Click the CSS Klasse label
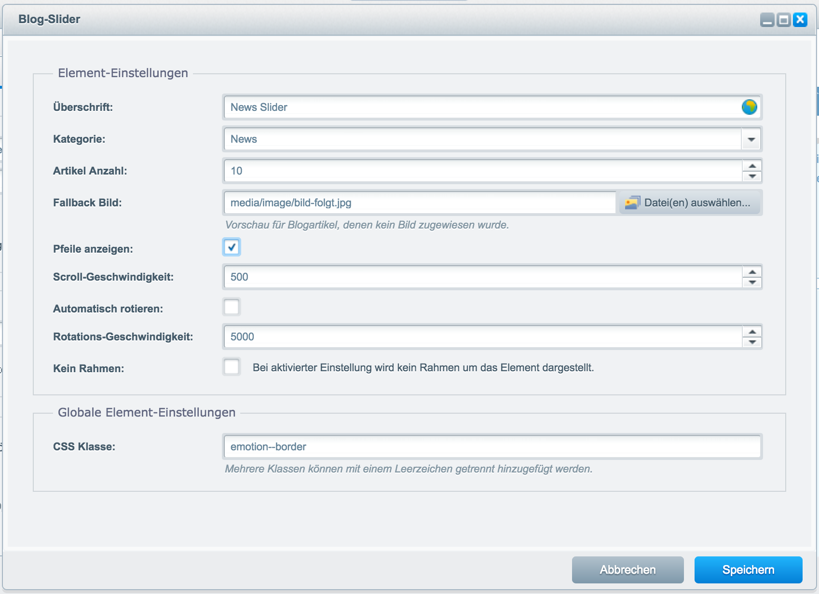The height and width of the screenshot is (594, 819). point(84,447)
